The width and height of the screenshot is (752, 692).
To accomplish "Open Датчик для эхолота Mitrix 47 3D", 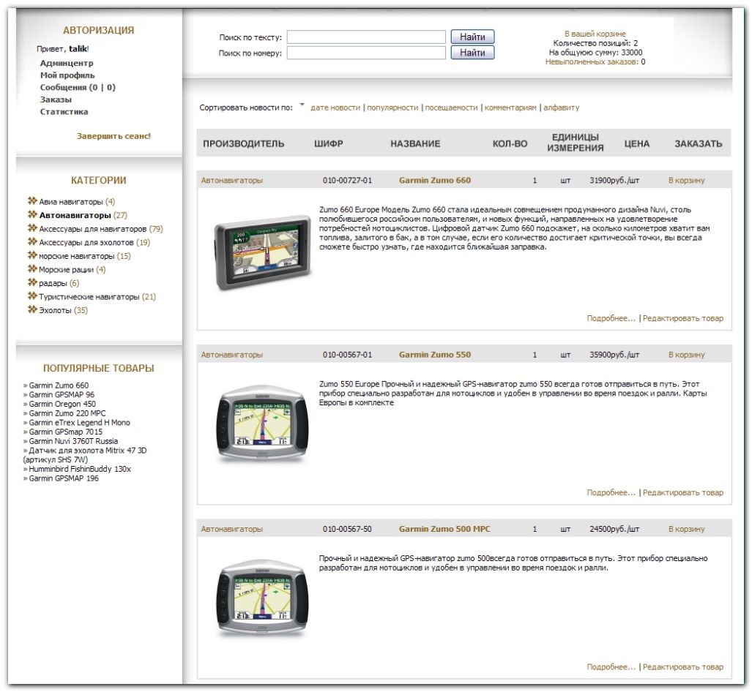I will pyautogui.click(x=85, y=455).
